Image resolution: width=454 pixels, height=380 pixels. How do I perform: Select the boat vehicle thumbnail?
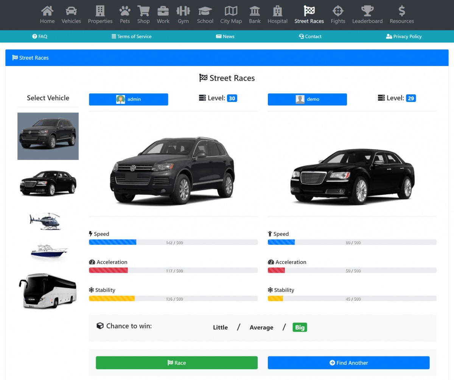click(x=48, y=250)
